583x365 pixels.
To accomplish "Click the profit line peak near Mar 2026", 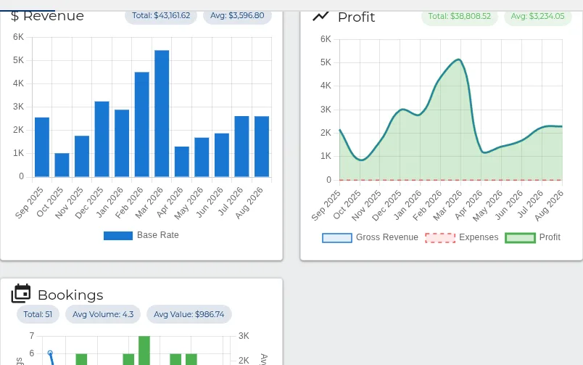I will (x=459, y=60).
